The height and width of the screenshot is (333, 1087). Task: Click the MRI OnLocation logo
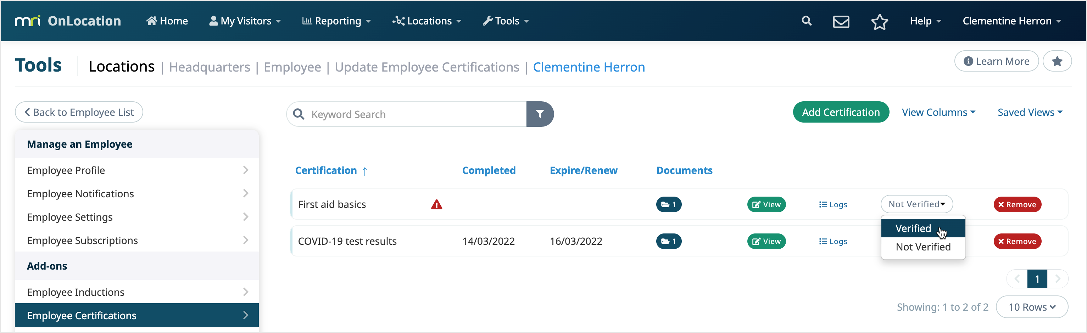(68, 21)
